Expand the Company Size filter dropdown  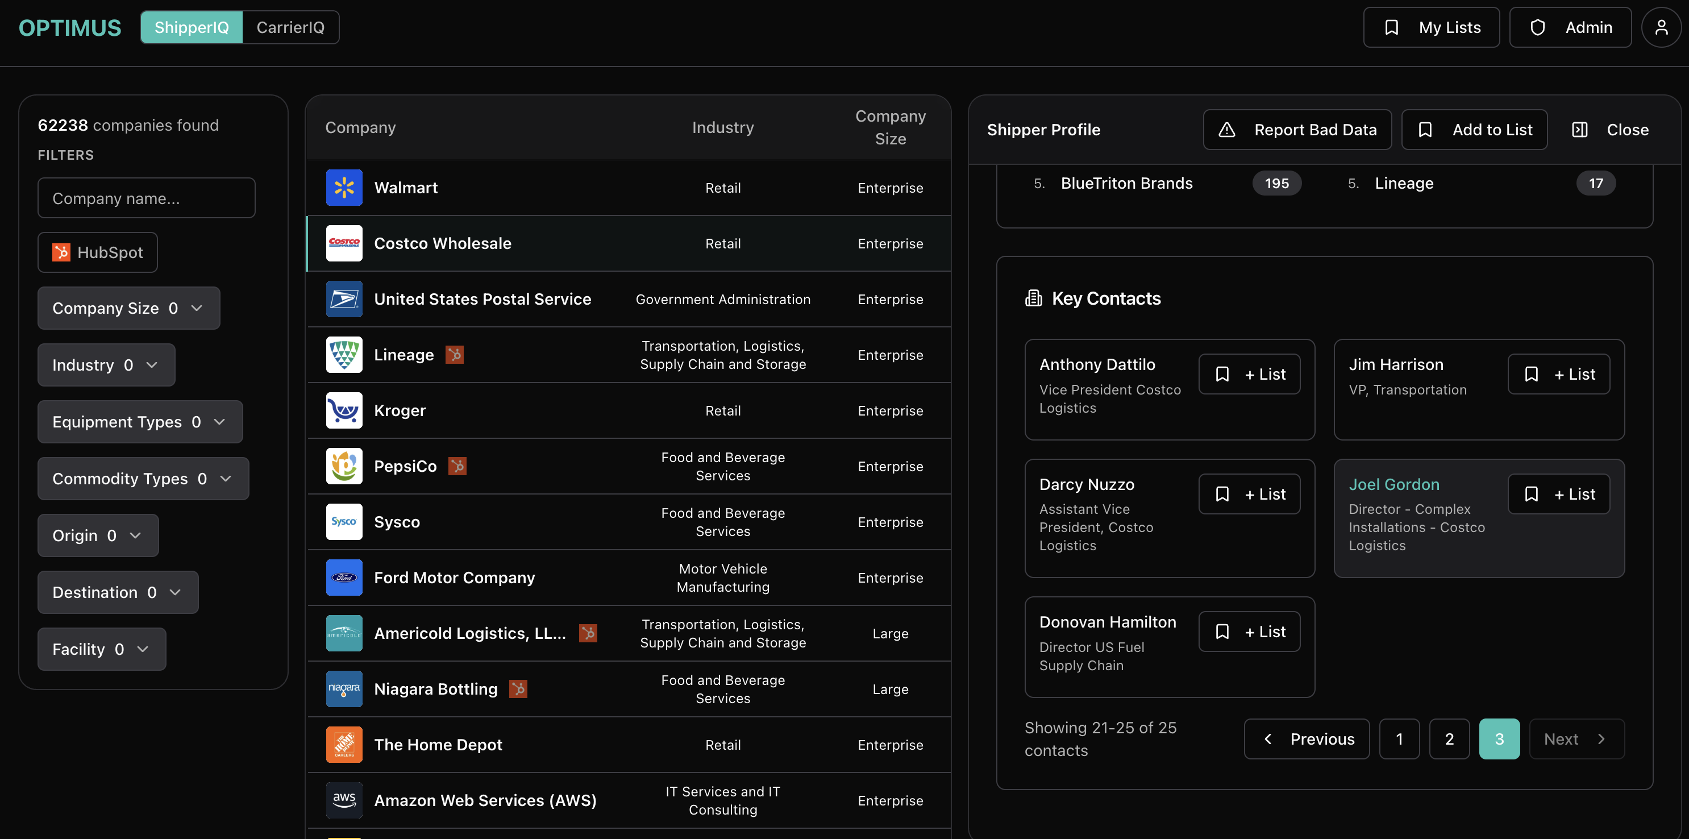[x=128, y=308]
